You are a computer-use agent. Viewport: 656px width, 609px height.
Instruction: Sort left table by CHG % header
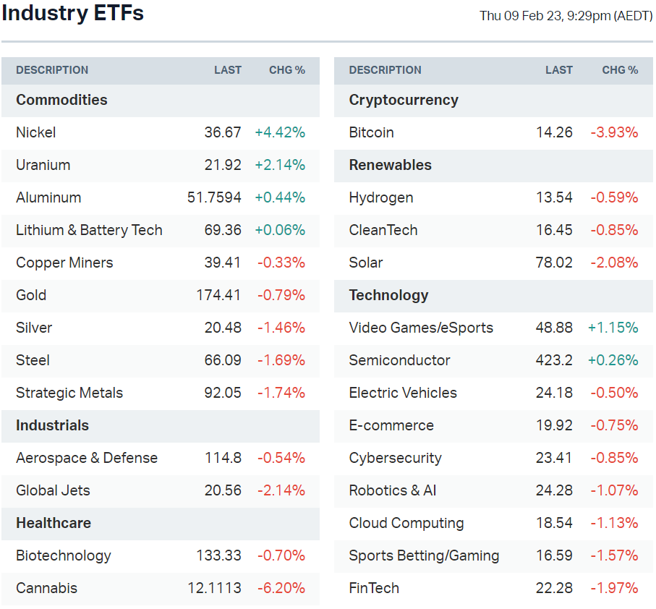[x=287, y=70]
